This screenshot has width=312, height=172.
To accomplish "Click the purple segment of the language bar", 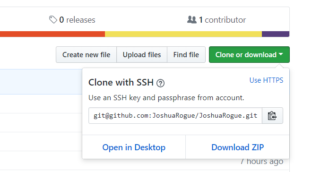I will pyautogui.click(x=276, y=34).
